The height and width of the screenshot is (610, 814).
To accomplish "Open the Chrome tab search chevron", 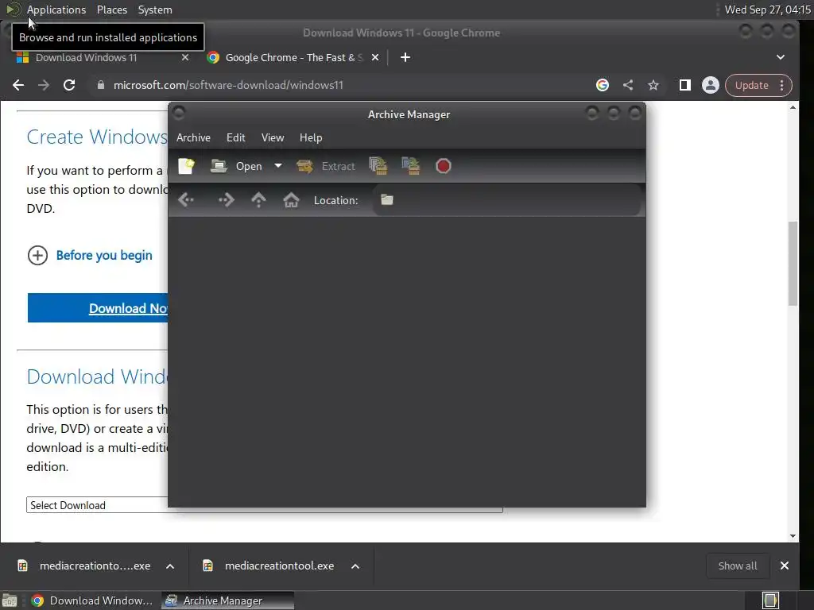I will click(x=781, y=57).
